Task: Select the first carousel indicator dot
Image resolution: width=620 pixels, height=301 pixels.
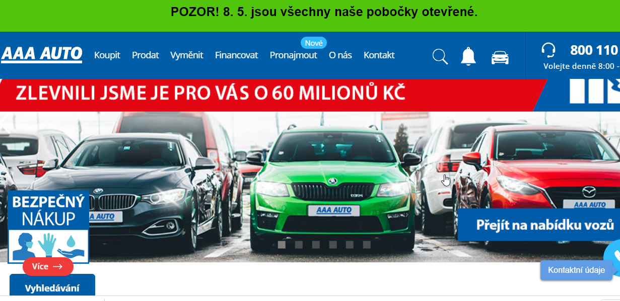Action: point(282,245)
